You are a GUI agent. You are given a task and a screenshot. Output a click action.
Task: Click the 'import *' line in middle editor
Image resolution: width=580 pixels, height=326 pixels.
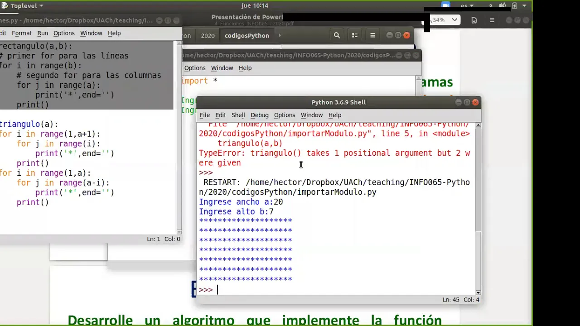(200, 81)
